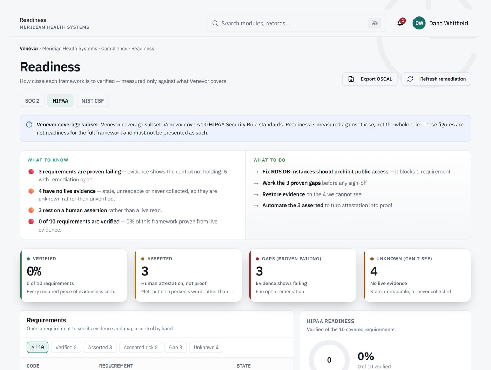Click the Export OSCAL button
This screenshot has width=491, height=370.
370,79
